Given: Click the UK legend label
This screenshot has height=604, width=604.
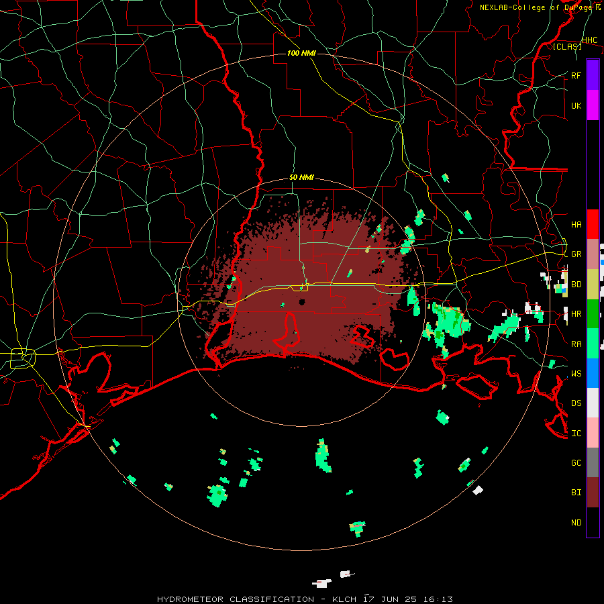Looking at the screenshot, I should (576, 105).
